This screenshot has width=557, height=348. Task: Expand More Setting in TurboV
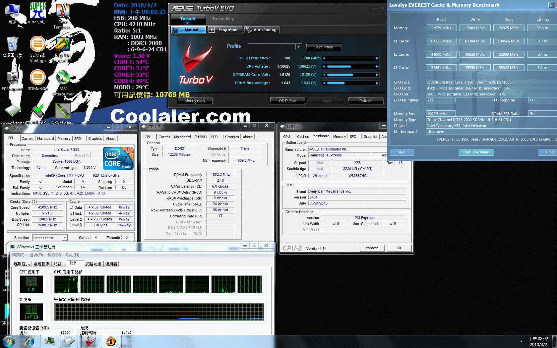pyautogui.click(x=195, y=101)
